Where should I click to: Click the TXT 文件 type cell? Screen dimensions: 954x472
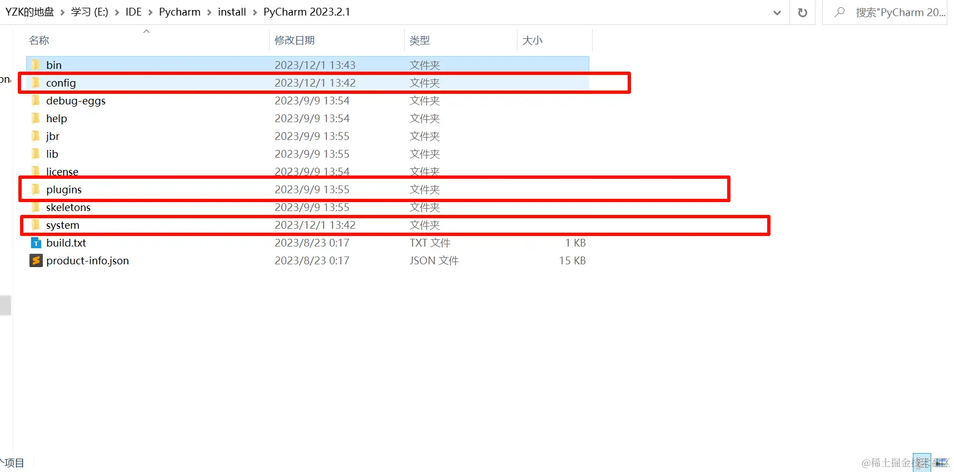coord(430,243)
